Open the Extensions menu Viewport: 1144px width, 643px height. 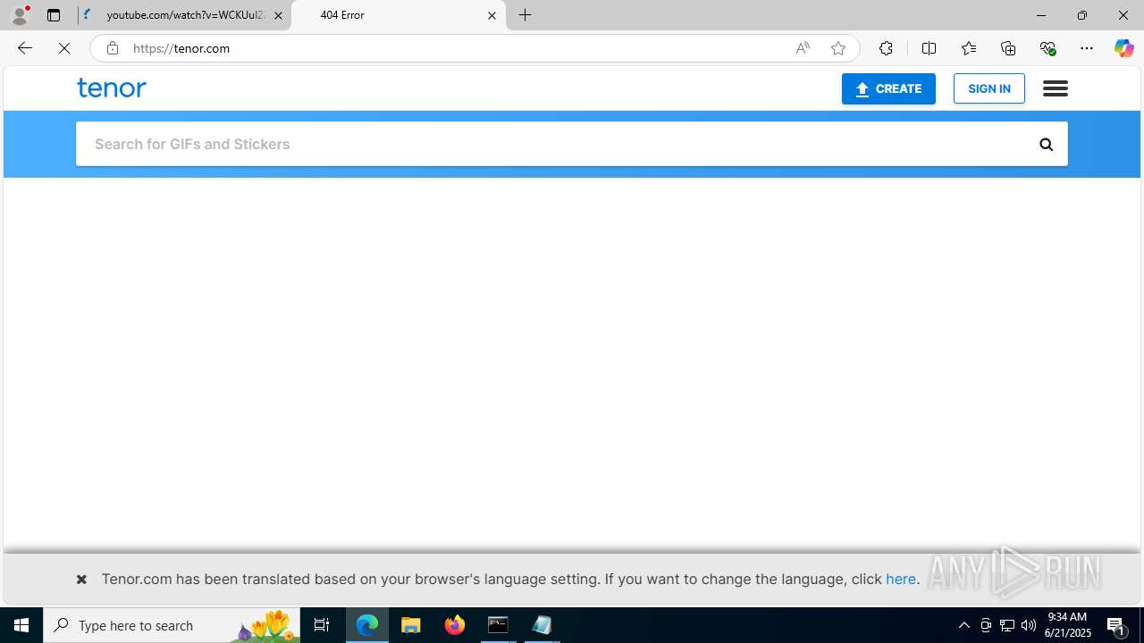[886, 48]
